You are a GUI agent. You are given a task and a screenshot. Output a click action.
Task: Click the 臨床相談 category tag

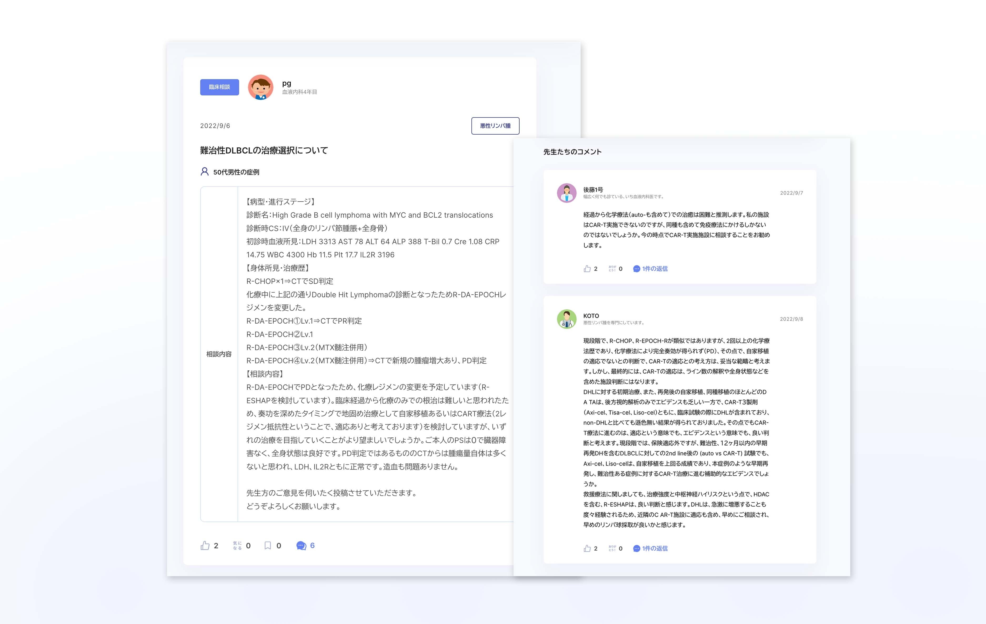219,87
